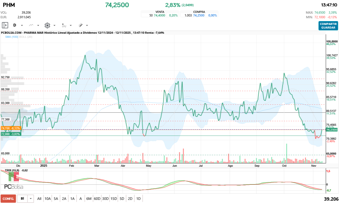Add an indicator with the indicator icon
The height and width of the screenshot is (204, 342).
click(x=64, y=25)
